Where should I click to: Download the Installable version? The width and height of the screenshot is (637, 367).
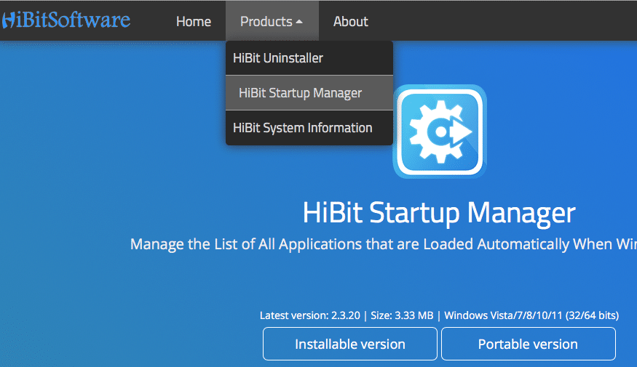click(x=349, y=344)
